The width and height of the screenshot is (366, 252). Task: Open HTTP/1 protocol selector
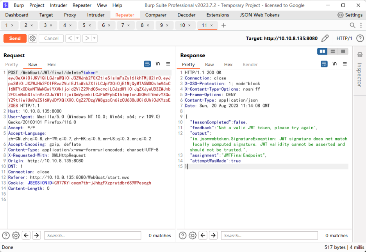[344, 39]
